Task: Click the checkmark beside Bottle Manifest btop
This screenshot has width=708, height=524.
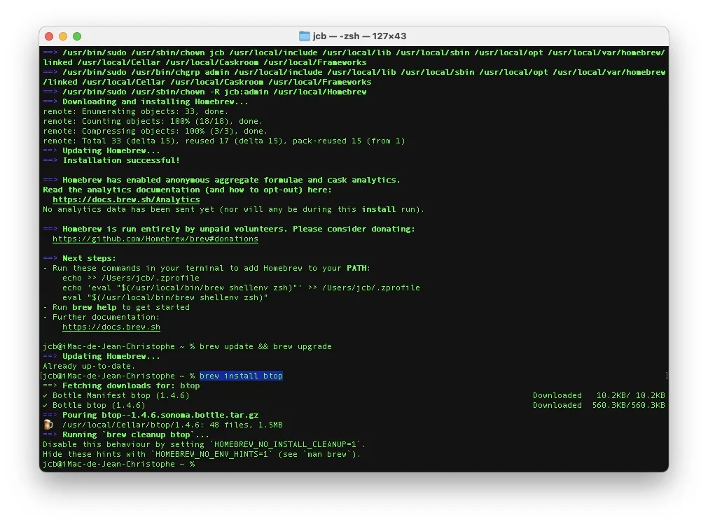Action: (x=47, y=395)
